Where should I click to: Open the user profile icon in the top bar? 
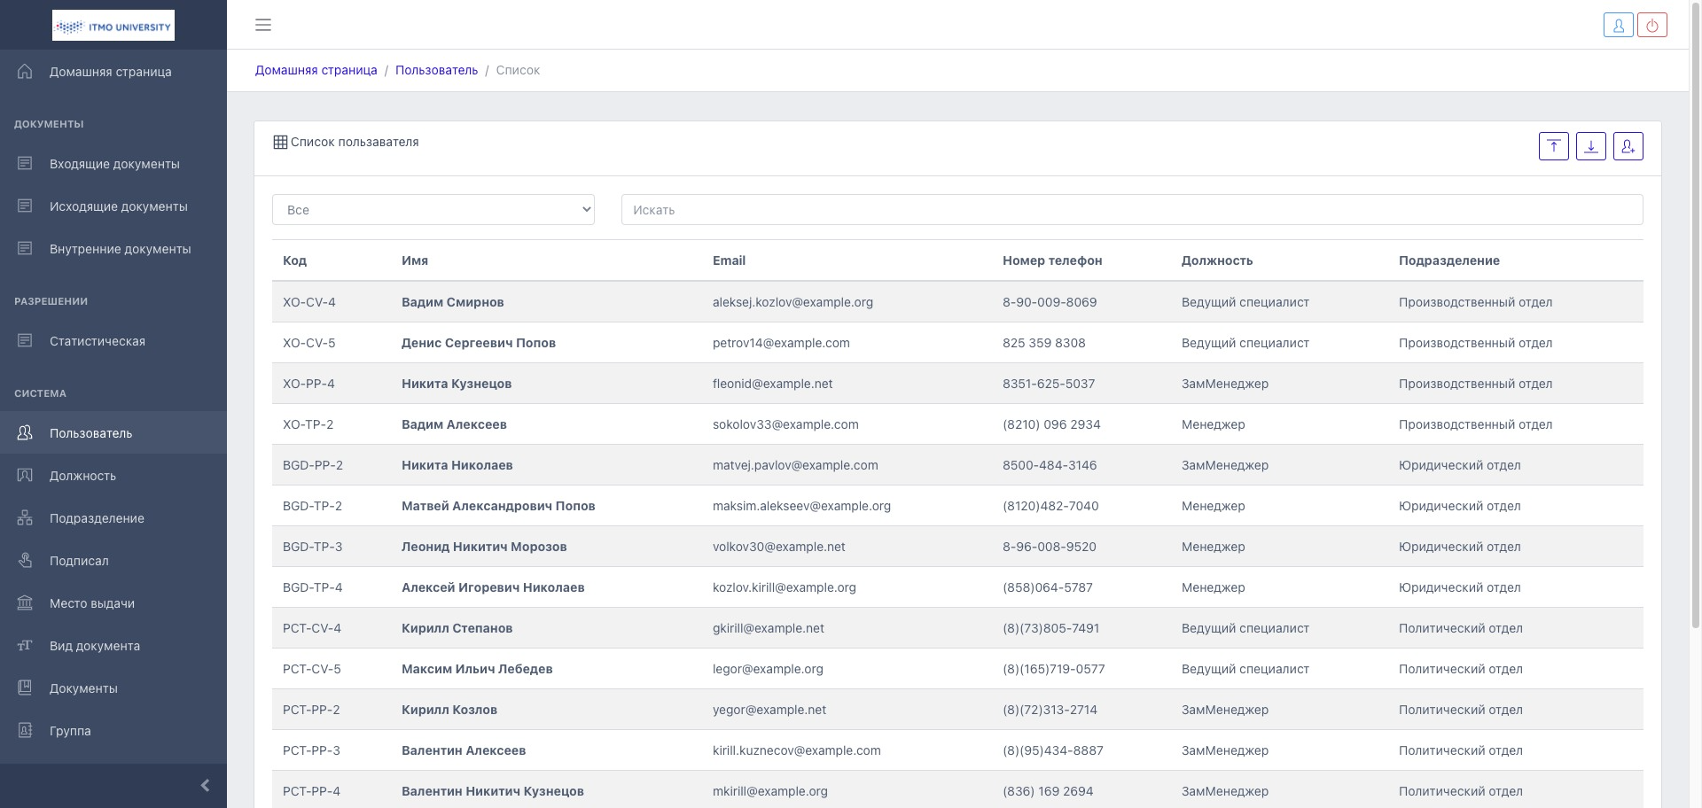1618,25
